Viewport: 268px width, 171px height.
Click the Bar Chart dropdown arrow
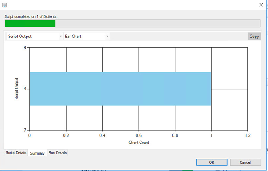[107, 36]
